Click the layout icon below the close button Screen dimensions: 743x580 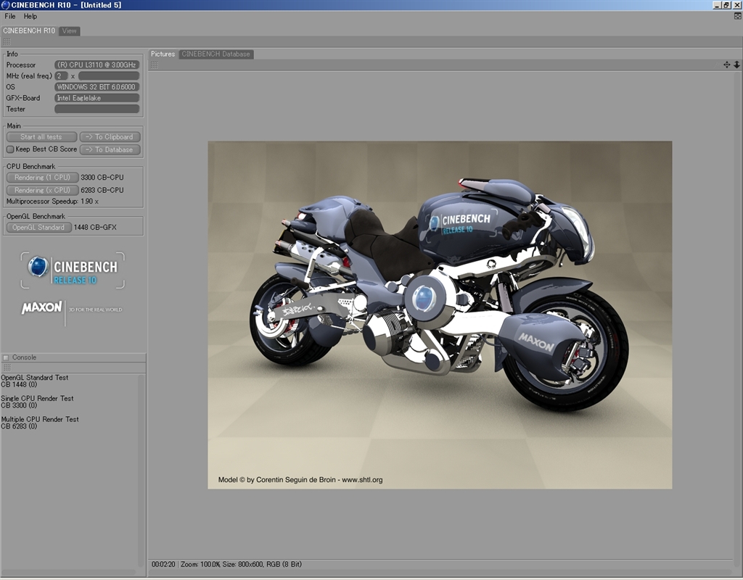click(x=737, y=16)
